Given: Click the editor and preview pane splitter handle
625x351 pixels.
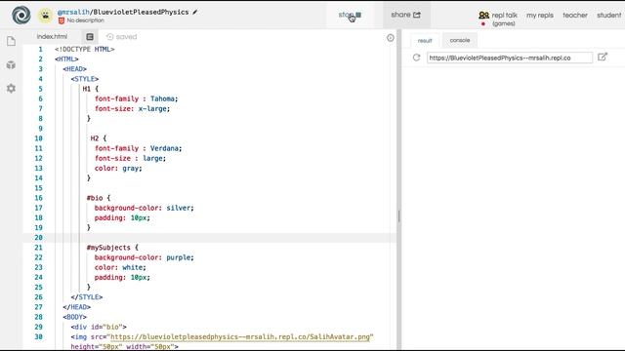Looking at the screenshot, I should tap(399, 216).
